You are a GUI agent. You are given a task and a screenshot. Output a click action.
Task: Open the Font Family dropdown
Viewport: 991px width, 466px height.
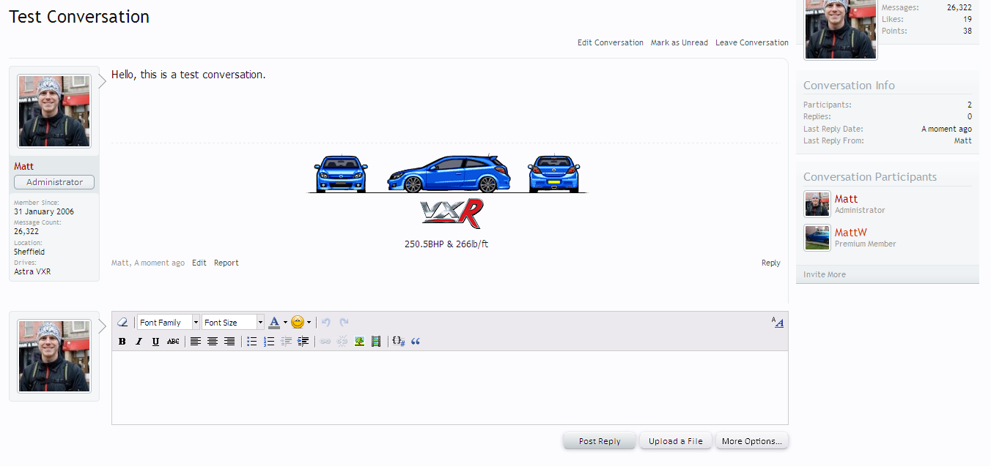point(169,322)
